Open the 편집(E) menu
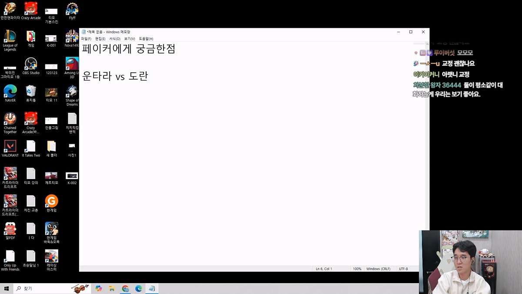Image resolution: width=522 pixels, height=294 pixels. [100, 39]
